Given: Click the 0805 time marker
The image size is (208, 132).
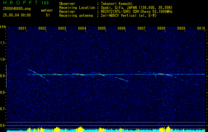Looking at the screenshot, I should pyautogui.click(x=102, y=28).
